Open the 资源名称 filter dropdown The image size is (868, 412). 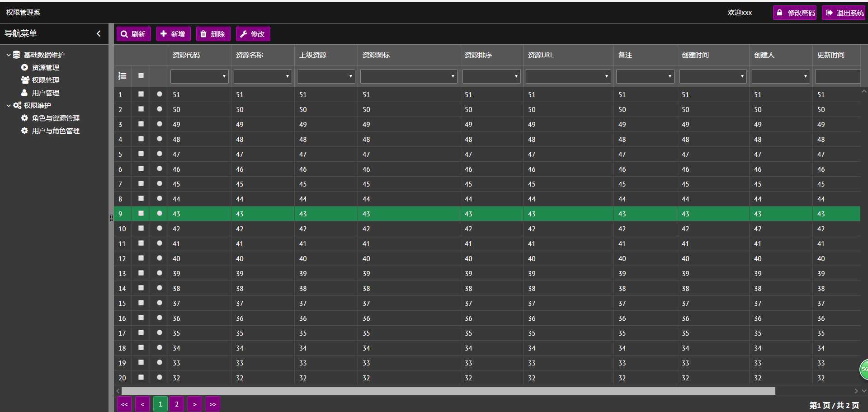point(263,76)
